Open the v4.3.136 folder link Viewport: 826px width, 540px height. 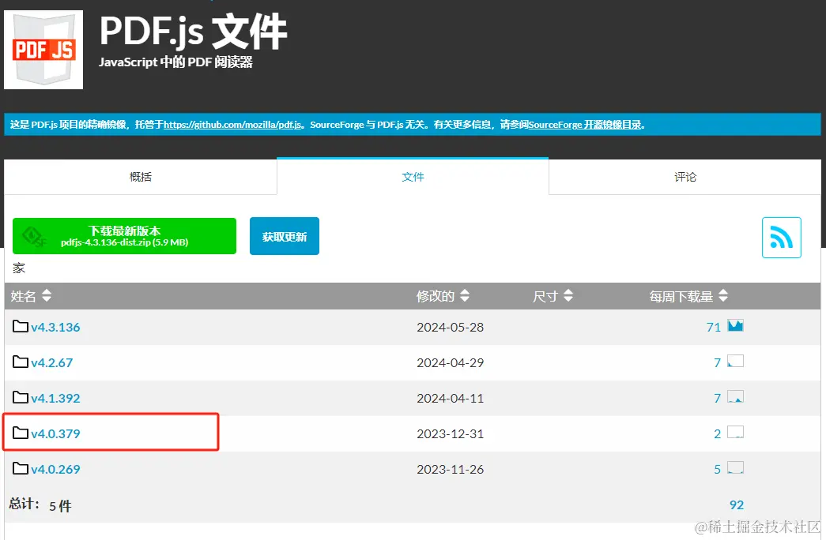coord(55,327)
